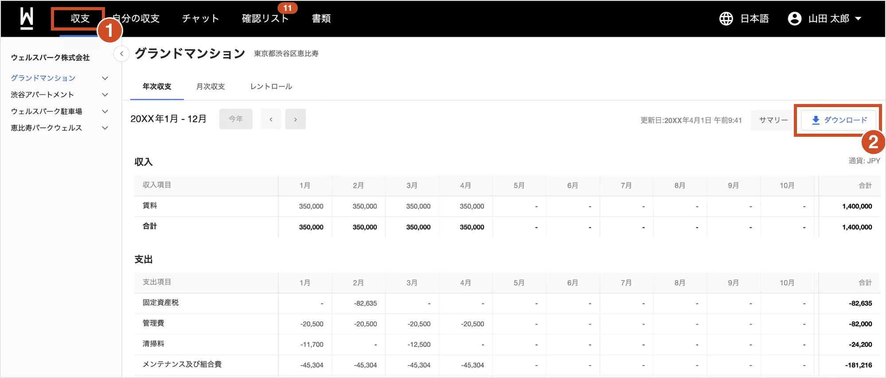This screenshot has width=886, height=378.
Task: Switch to the レントロール tab
Action: pyautogui.click(x=271, y=86)
